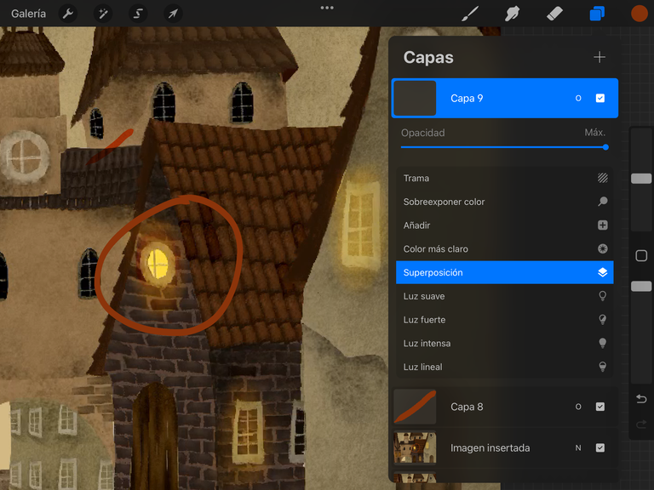Screen dimensions: 654x490
Task: Toggle visibility of Imagen insertada layer
Action: click(x=600, y=448)
